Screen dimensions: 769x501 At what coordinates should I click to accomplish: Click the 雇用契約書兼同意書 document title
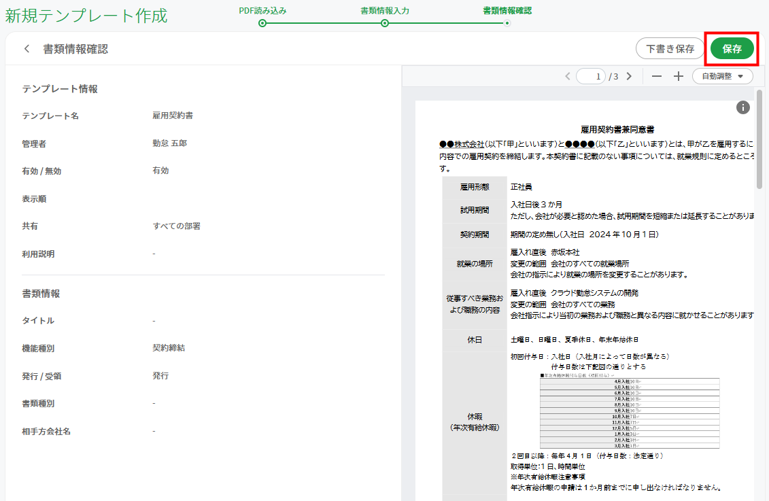[x=617, y=129]
